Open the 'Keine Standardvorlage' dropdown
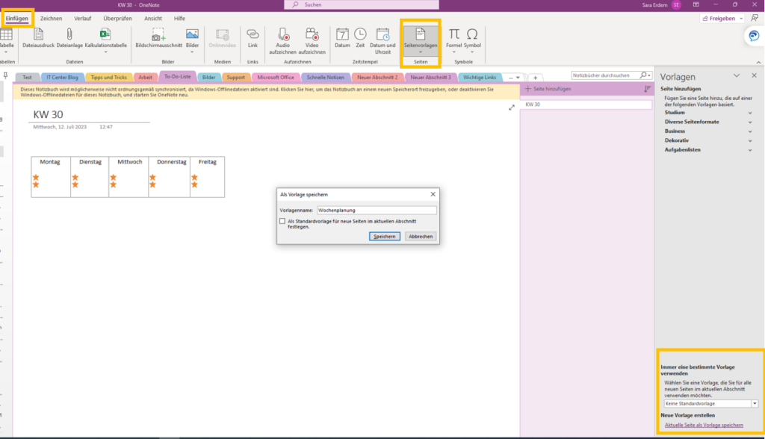 click(710, 402)
